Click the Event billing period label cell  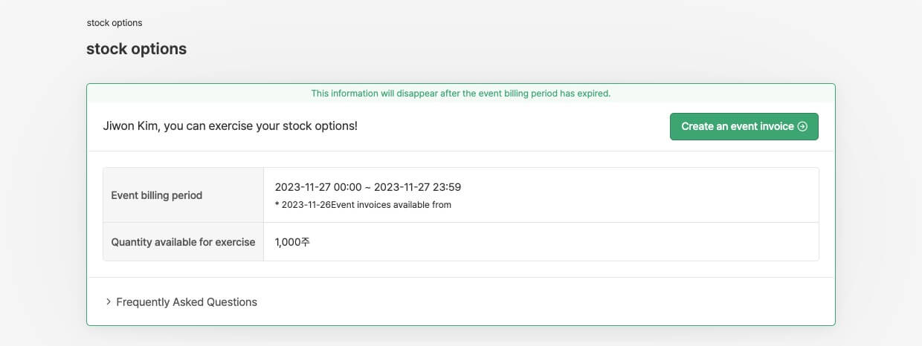[x=157, y=195]
